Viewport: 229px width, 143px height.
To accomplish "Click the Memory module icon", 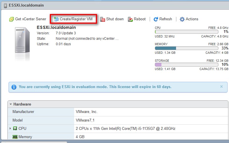I will (x=15, y=137).
